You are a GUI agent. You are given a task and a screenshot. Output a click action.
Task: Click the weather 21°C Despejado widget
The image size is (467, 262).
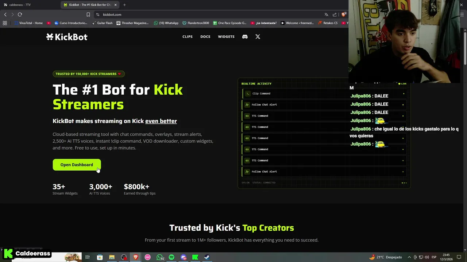pyautogui.click(x=385, y=257)
